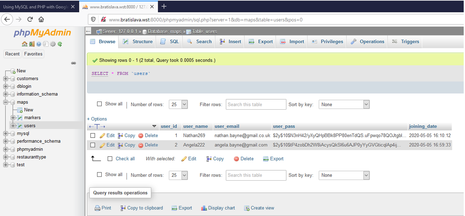Click the top Filter rows search field

pos(256,104)
